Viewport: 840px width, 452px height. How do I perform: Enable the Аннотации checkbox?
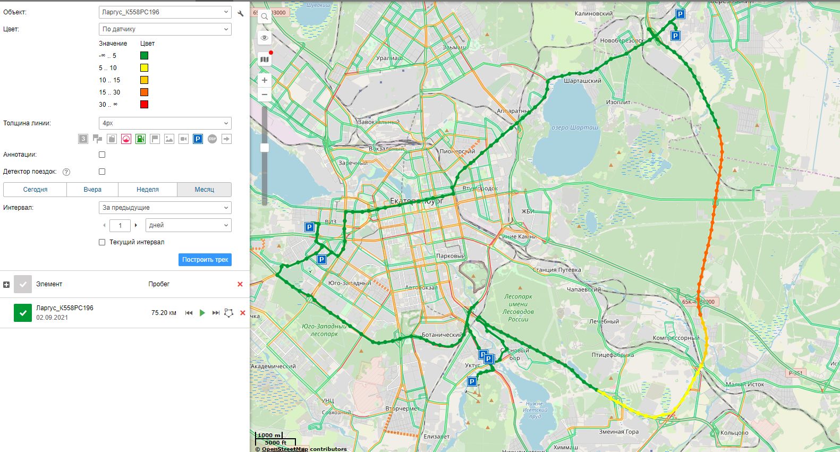pos(102,155)
